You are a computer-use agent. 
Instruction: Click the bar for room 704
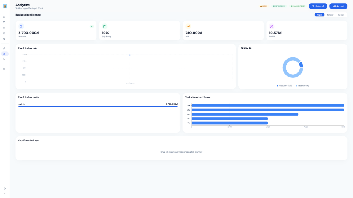tap(229, 119)
